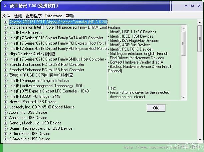
Task: Expand the Intel(R) HD Graphics node
Action: pos(5,33)
